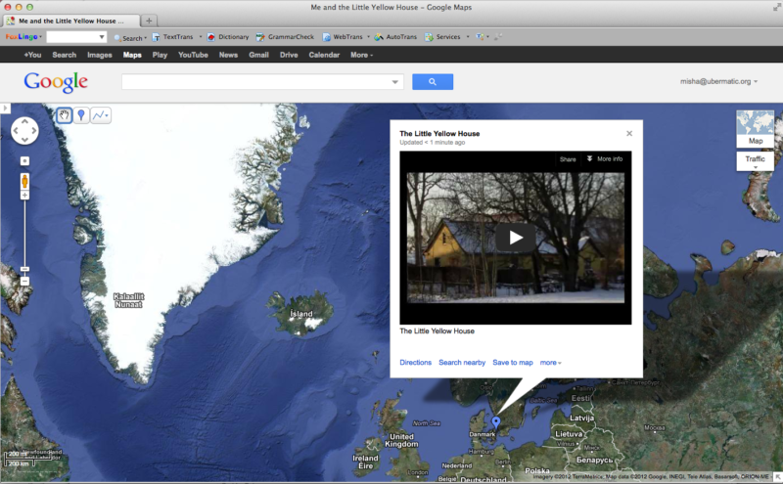
Task: Click the draw line tool
Action: (x=101, y=115)
